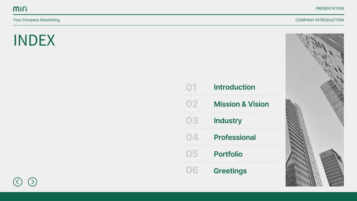This screenshot has height=201, width=357.
Task: Click index number 04
Action: click(x=192, y=137)
